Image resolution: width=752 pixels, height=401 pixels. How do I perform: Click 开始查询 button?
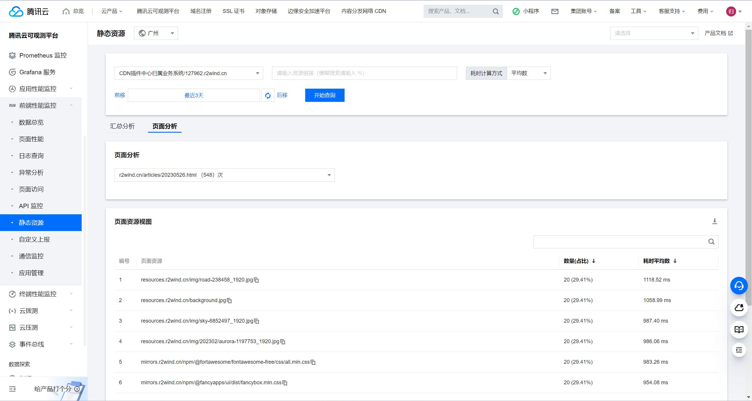tap(325, 95)
